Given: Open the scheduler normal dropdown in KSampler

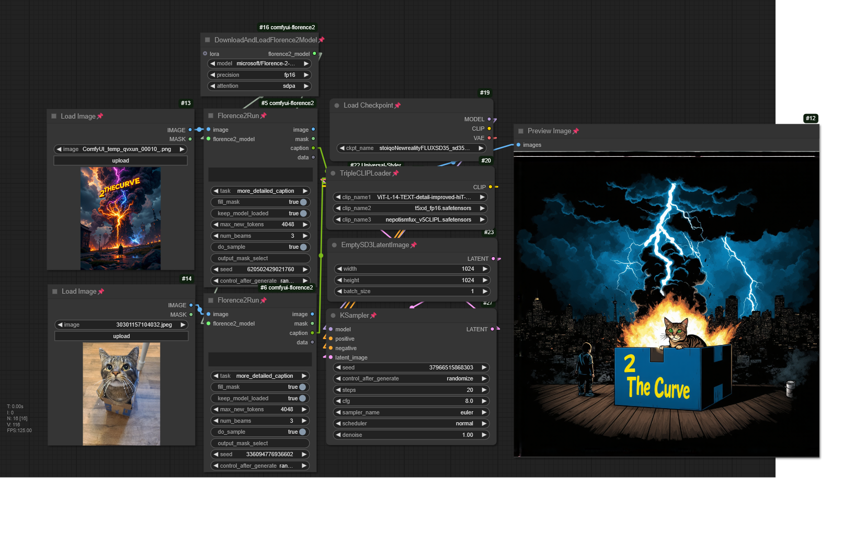Looking at the screenshot, I should [411, 424].
